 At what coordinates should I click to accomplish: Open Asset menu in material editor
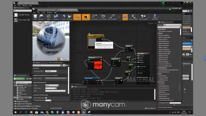point(43,13)
